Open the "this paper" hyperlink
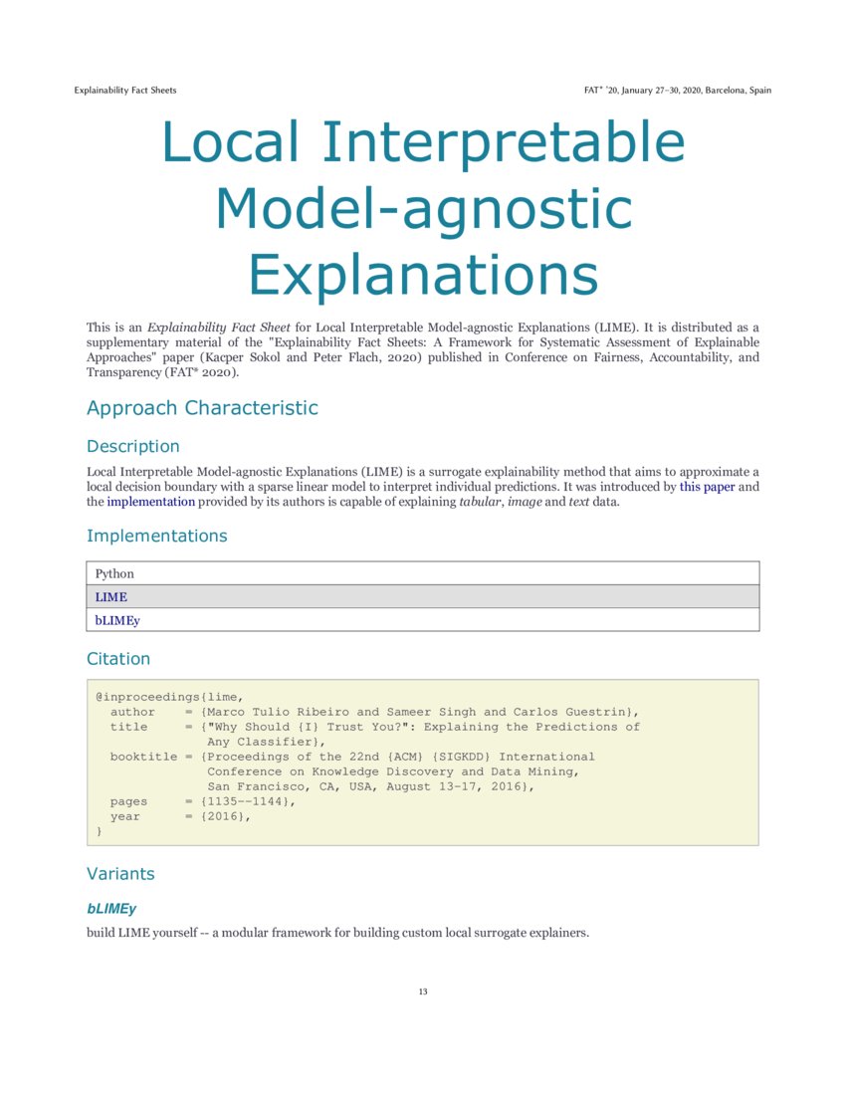Image resolution: width=846 pixels, height=1095 pixels. pos(707,487)
